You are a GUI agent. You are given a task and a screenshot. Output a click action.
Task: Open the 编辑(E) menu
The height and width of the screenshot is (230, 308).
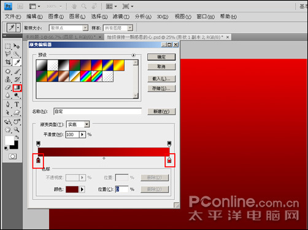tap(34, 17)
